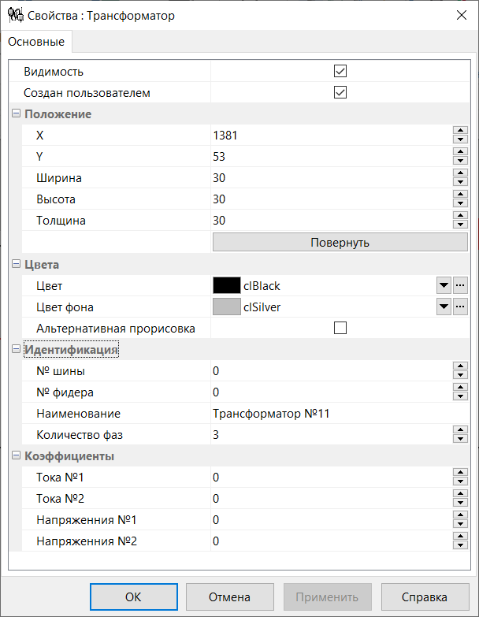The height and width of the screenshot is (617, 479).
Task: Increase the № шины value
Action: (x=461, y=366)
